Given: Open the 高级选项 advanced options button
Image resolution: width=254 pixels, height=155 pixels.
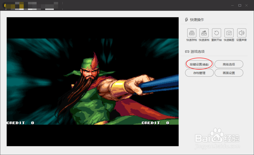Looking at the screenshot, I should [229, 64].
